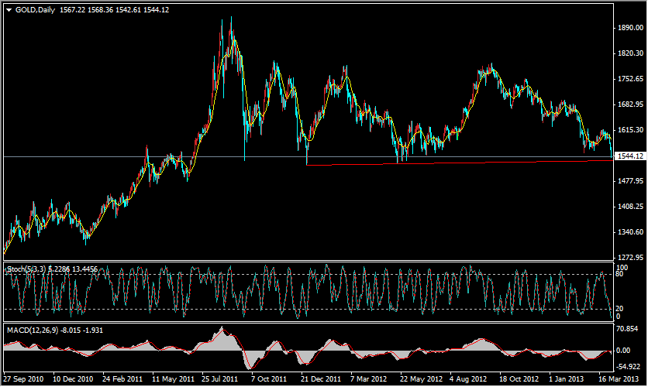Click the MACD scale value -54.922
The width and height of the screenshot is (648, 387).
click(x=628, y=367)
